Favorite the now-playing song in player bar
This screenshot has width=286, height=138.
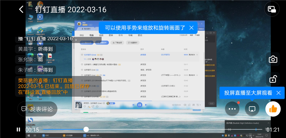(x=85, y=107)
